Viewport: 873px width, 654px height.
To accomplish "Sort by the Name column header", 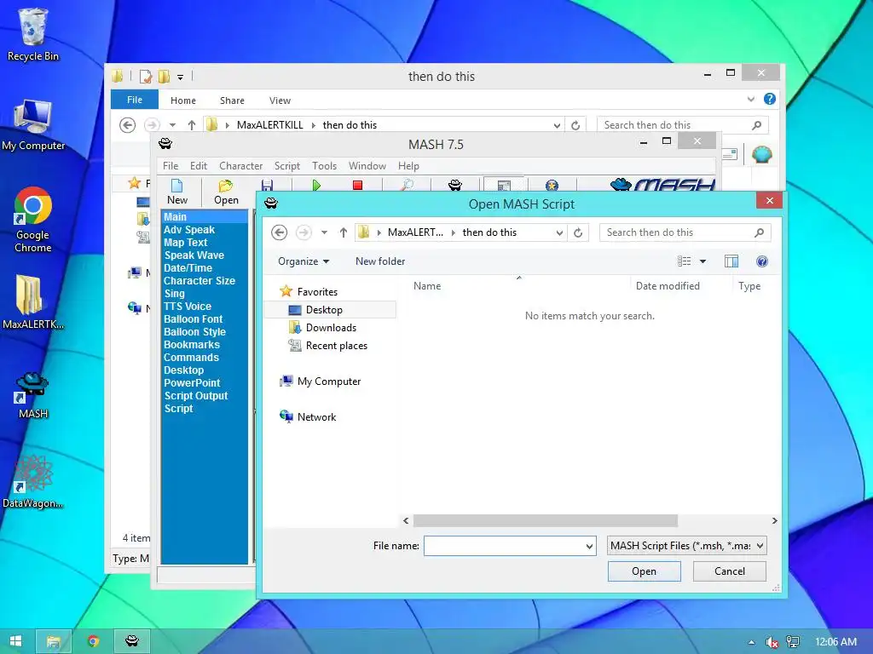I will coord(427,286).
